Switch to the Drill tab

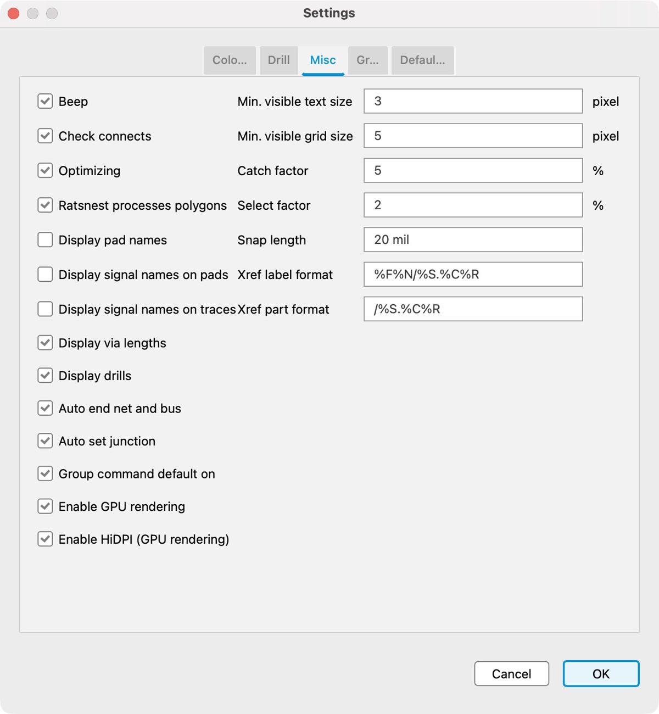tap(278, 60)
